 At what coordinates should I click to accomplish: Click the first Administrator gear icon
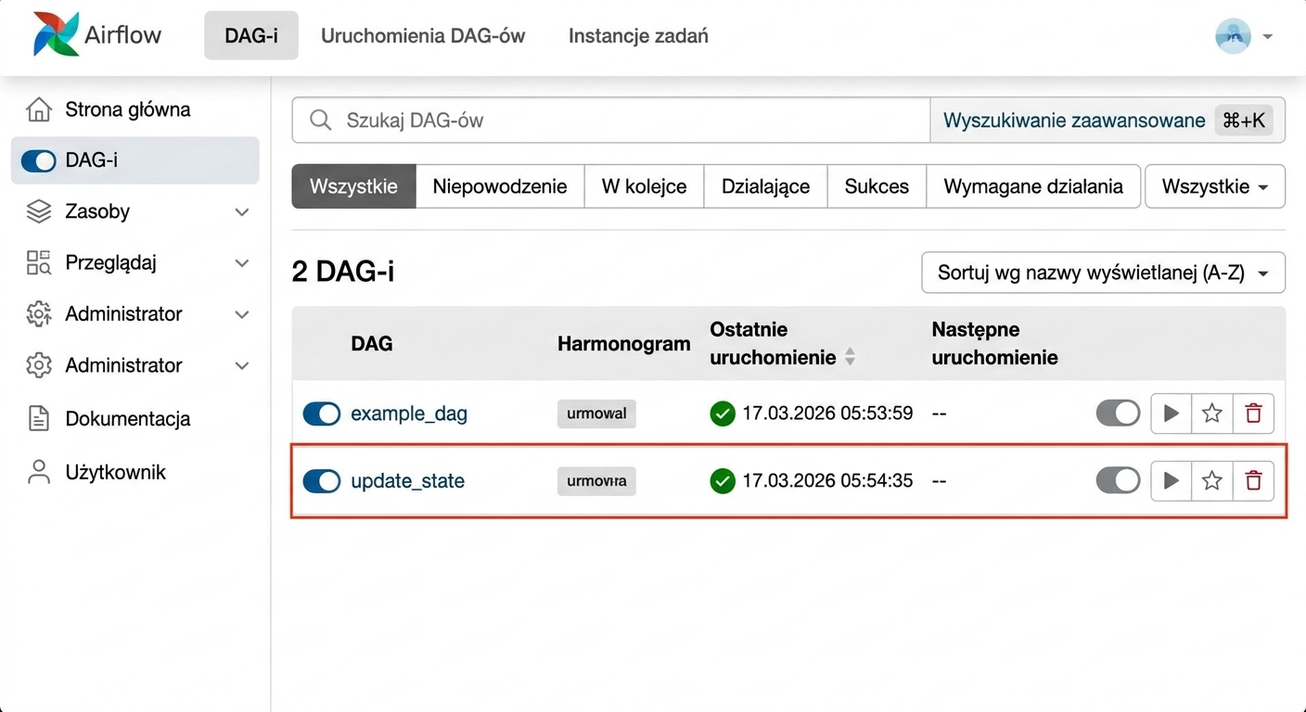tap(39, 313)
